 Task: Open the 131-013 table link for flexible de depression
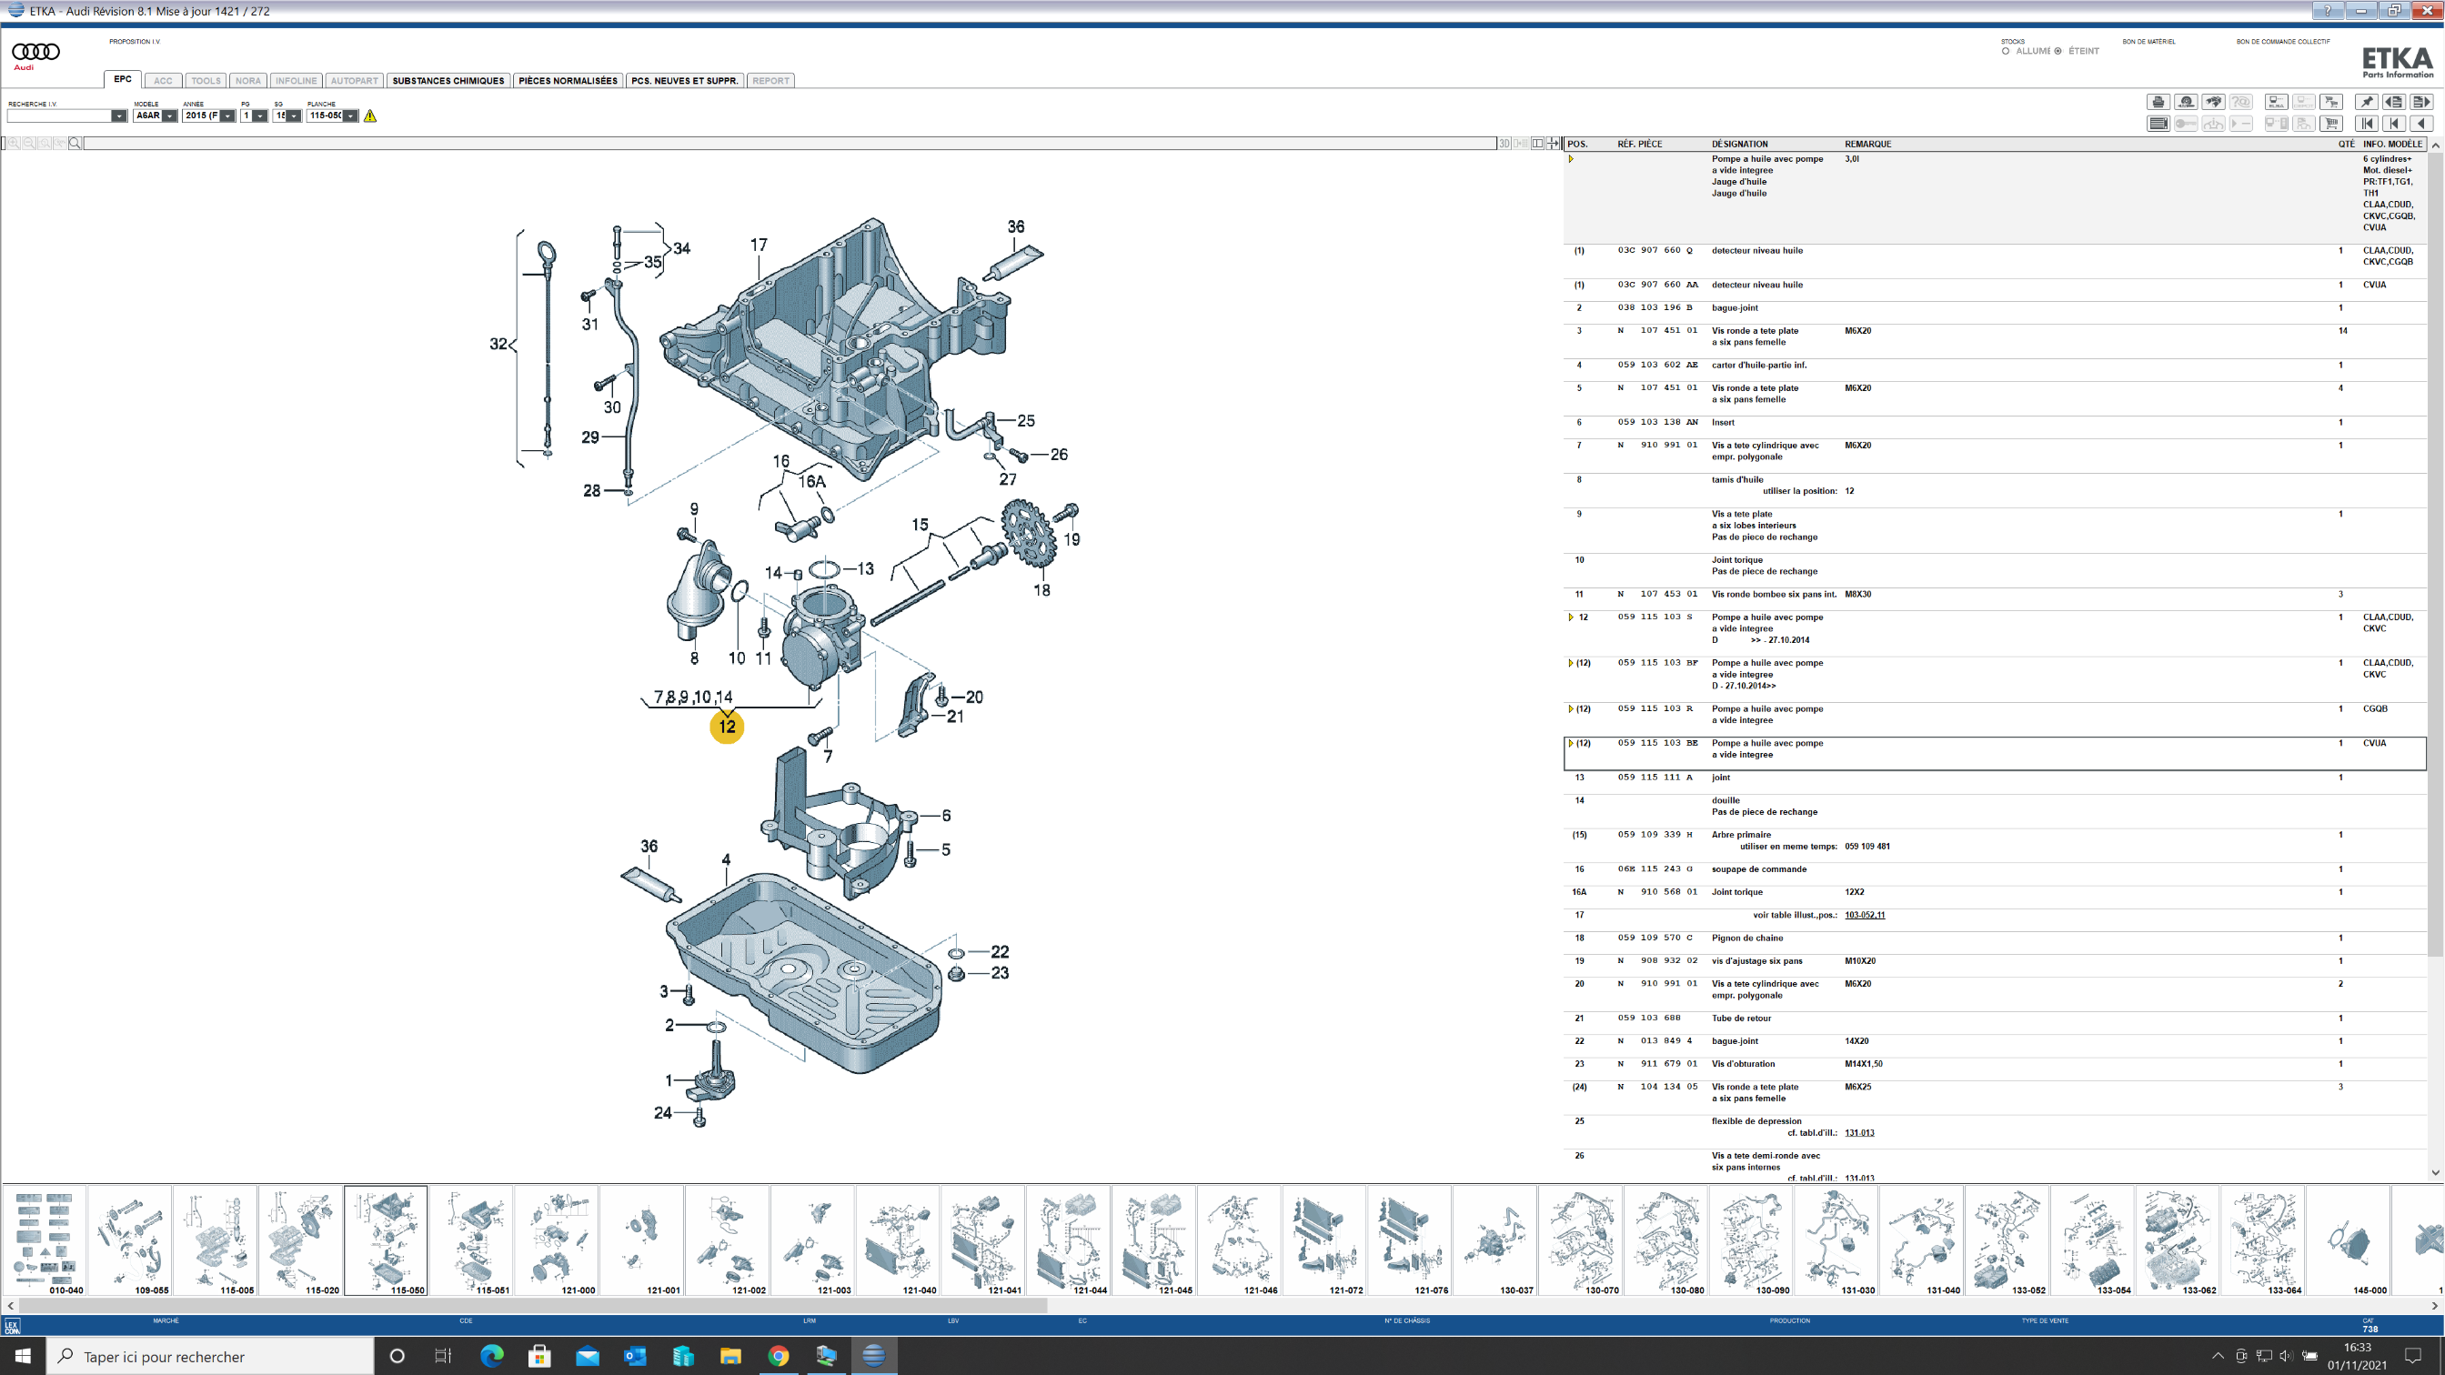[x=1858, y=1132]
